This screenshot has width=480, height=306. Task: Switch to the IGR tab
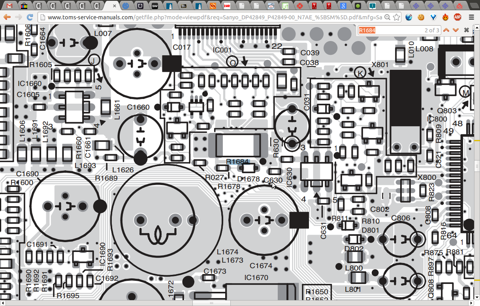click(x=227, y=6)
